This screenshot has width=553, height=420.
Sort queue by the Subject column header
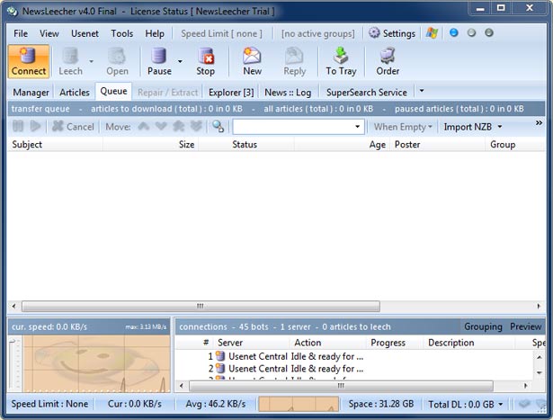(x=56, y=145)
